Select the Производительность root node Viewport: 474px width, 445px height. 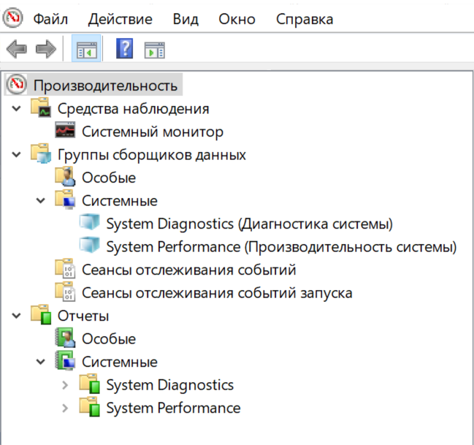pos(105,85)
